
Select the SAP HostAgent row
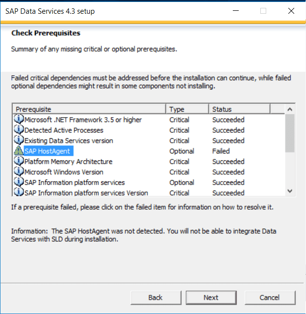coord(148,151)
